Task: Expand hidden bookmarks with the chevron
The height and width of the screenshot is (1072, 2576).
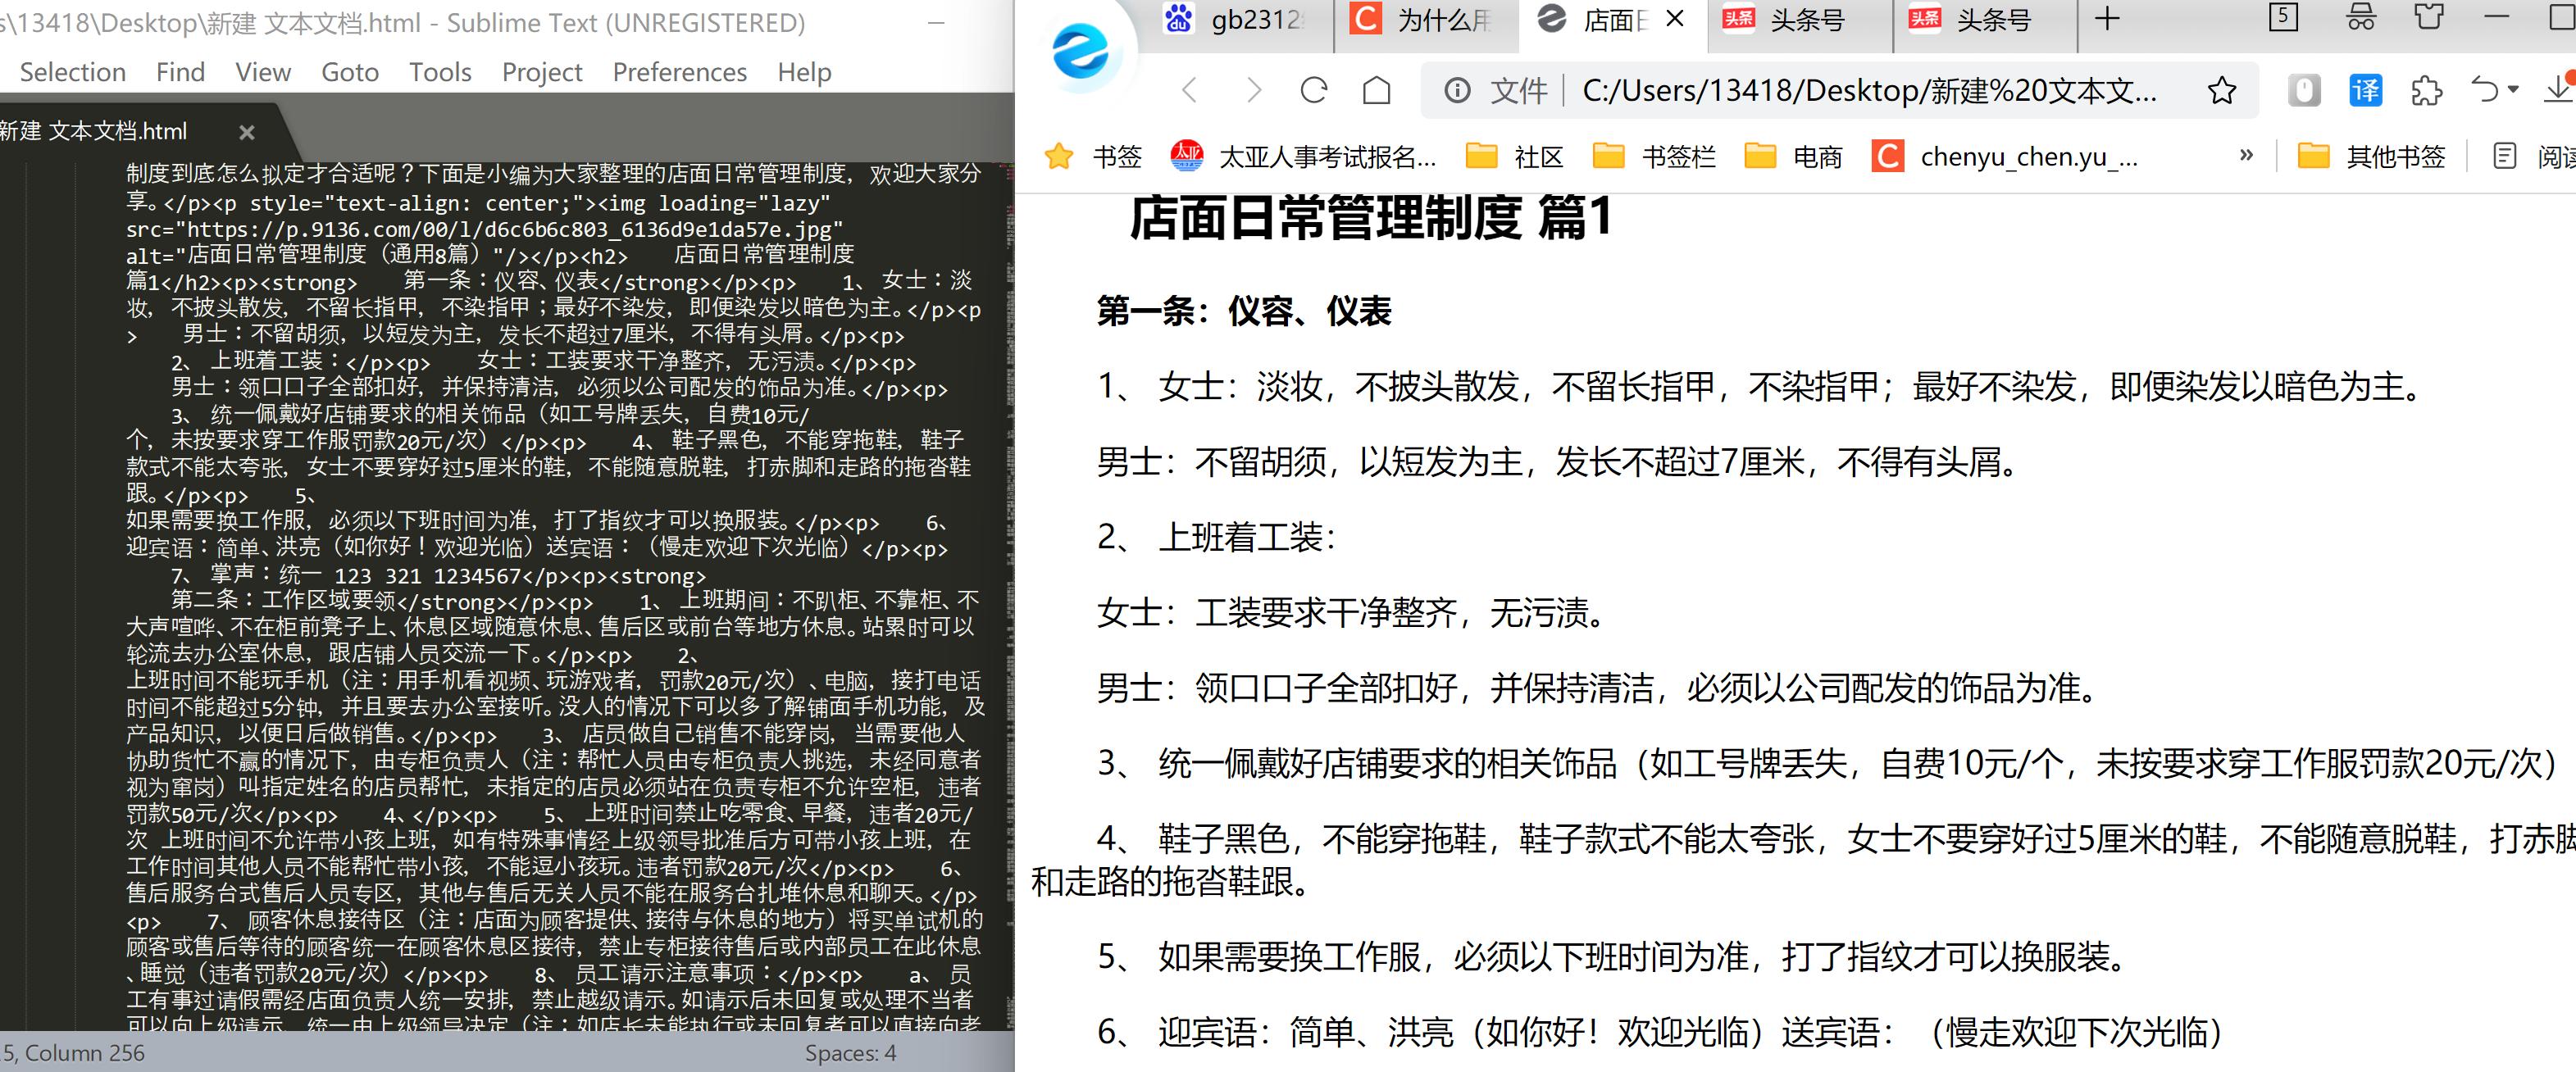Action: click(x=2247, y=156)
